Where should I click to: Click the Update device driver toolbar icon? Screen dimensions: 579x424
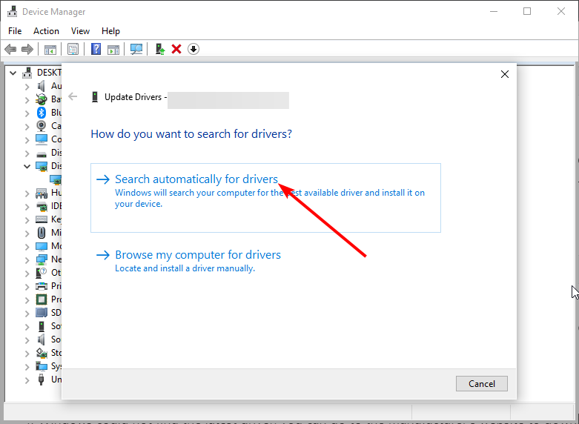tap(160, 49)
